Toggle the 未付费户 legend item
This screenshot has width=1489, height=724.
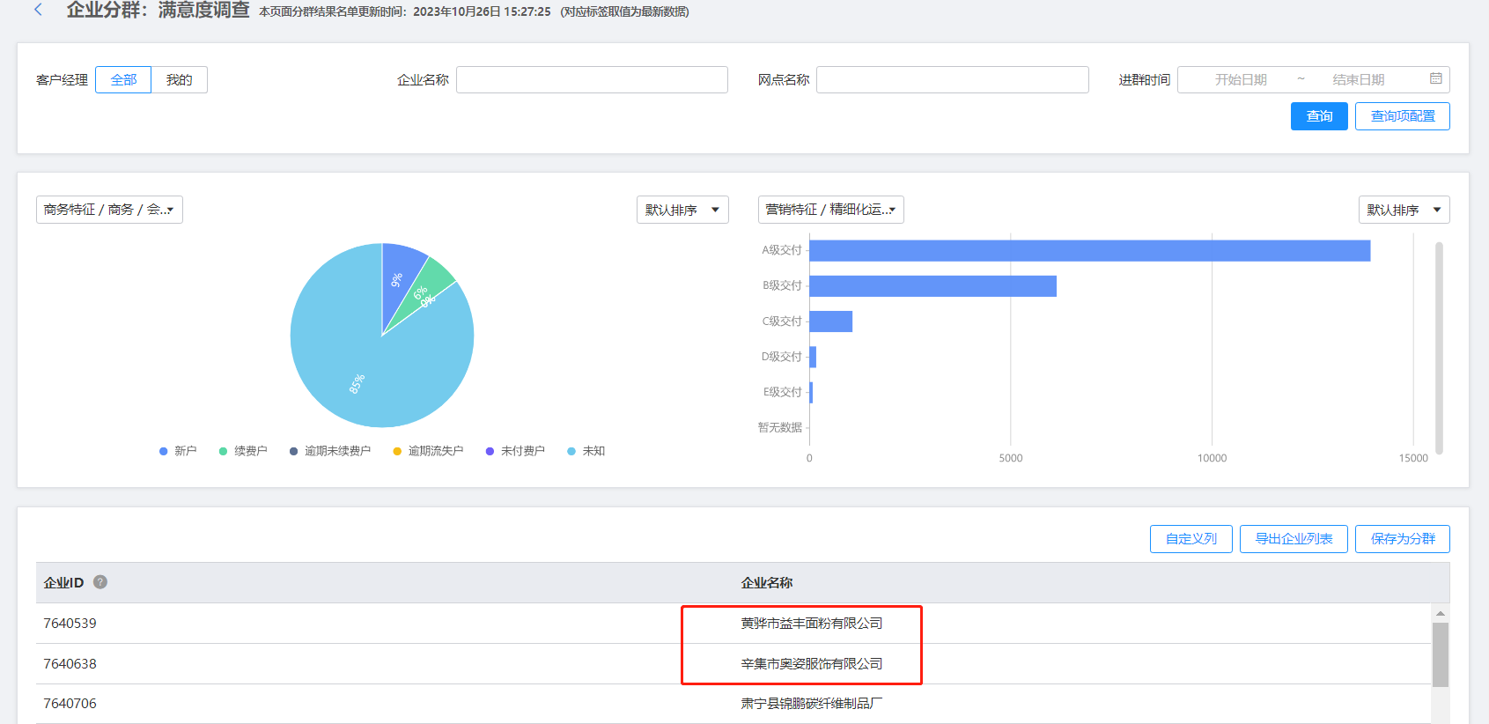pos(515,451)
